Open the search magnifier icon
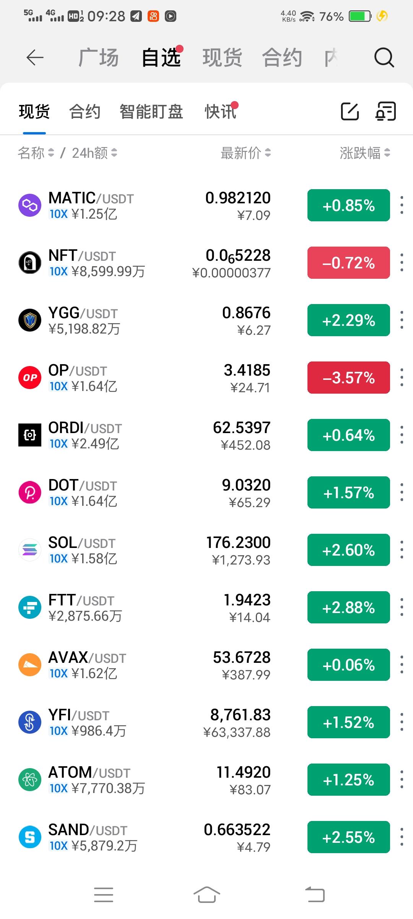 coord(384,58)
